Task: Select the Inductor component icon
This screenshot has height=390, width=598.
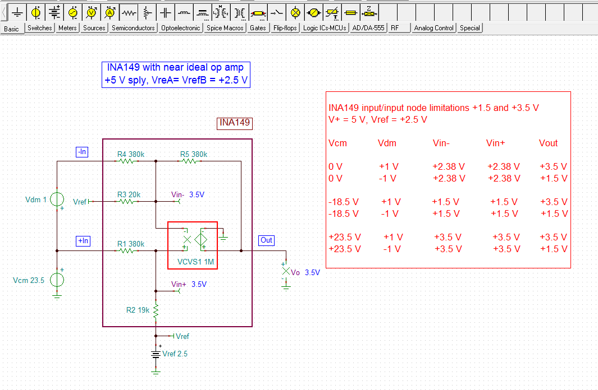Action: (184, 12)
